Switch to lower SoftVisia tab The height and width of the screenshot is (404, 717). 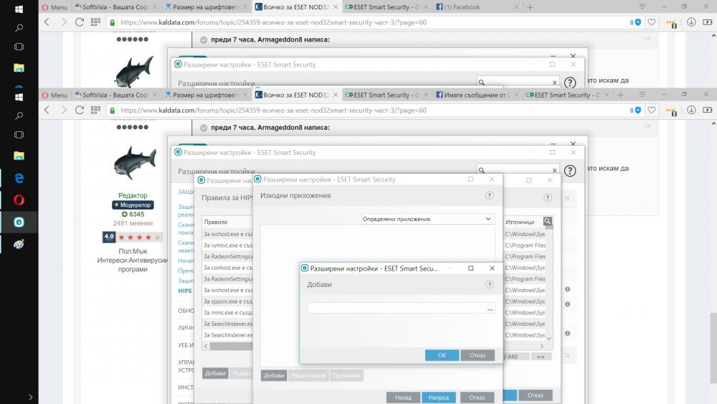point(115,95)
